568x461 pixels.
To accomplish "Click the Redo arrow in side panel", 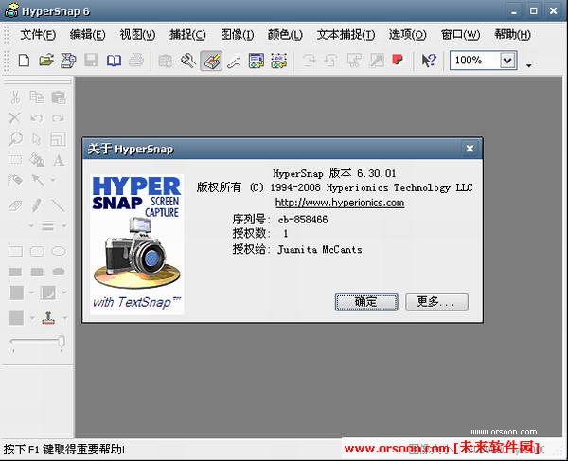I will tap(58, 118).
